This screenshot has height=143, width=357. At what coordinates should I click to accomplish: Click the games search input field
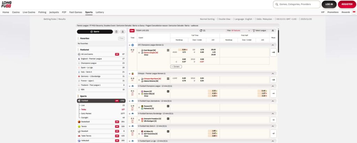point(297,4)
